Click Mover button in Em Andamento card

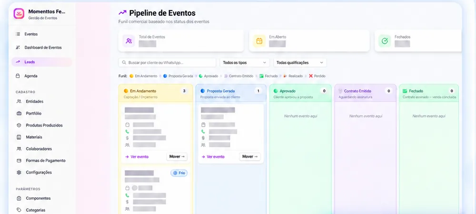[x=177, y=157]
